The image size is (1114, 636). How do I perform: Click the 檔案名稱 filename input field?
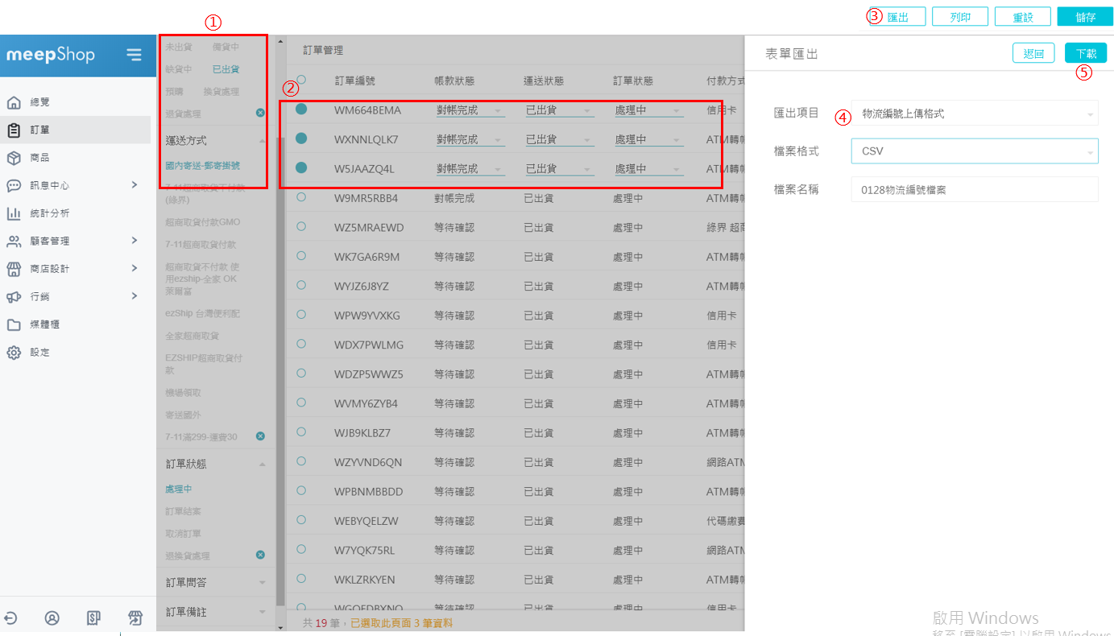(974, 189)
